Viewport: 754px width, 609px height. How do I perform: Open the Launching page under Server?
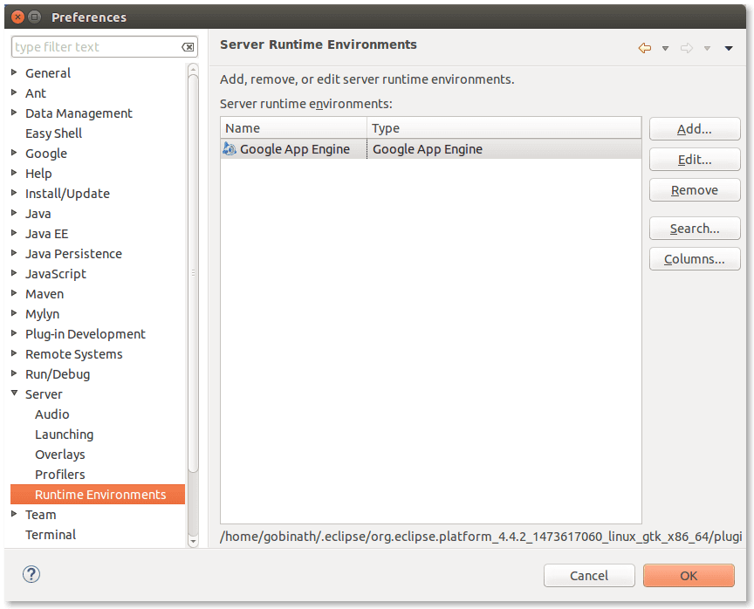[x=64, y=435]
